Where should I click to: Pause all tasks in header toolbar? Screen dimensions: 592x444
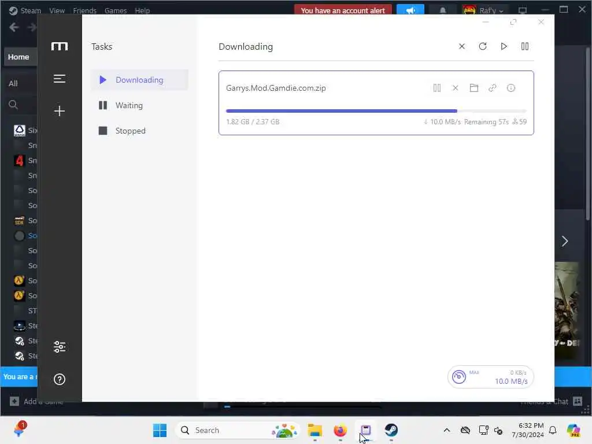click(x=525, y=46)
